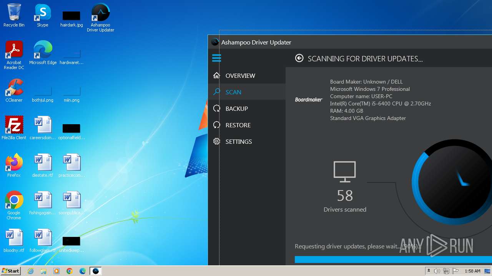Select the unitedkeep desktop file
492x276 pixels.
click(x=71, y=245)
